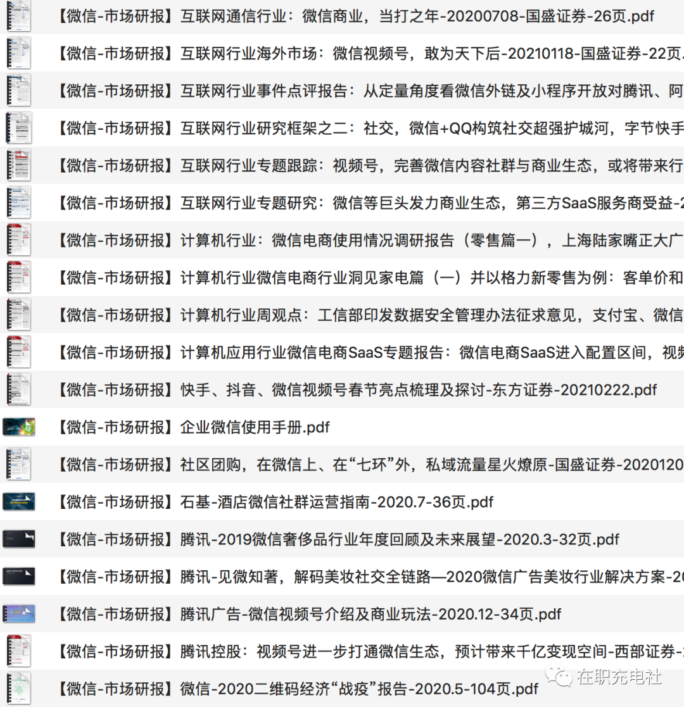Viewport: 684px width, 707px height.
Task: Click file name 互联网行业海外市场：微信视频号
Action: coord(371,54)
